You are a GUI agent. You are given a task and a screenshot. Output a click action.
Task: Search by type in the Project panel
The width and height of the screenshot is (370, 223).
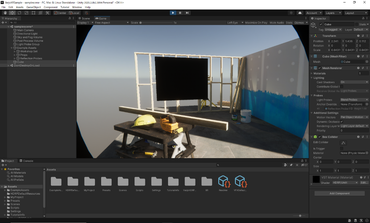(285, 165)
